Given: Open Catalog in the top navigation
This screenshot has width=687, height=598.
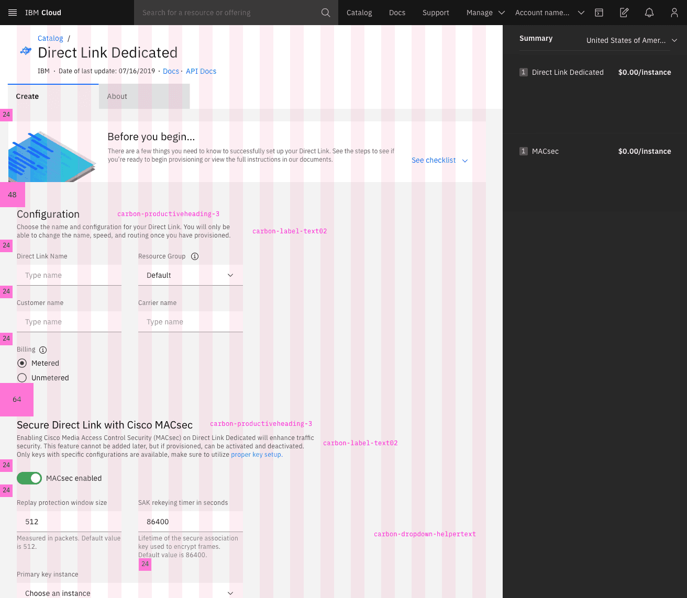Looking at the screenshot, I should pos(359,13).
